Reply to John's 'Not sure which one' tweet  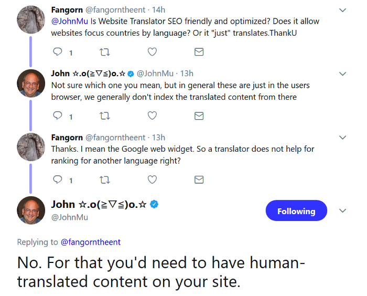pyautogui.click(x=58, y=115)
